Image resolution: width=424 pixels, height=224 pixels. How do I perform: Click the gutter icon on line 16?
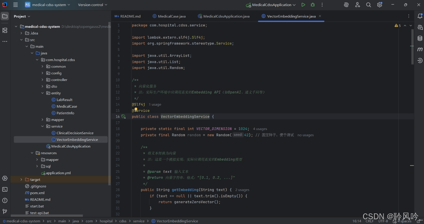pyautogui.click(x=123, y=117)
